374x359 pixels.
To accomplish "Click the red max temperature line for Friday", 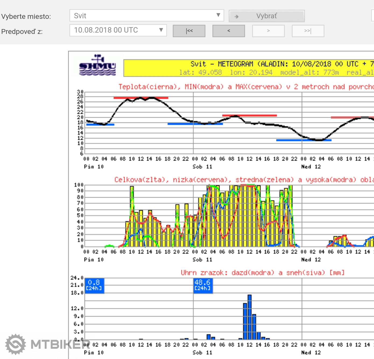I will (x=141, y=98).
